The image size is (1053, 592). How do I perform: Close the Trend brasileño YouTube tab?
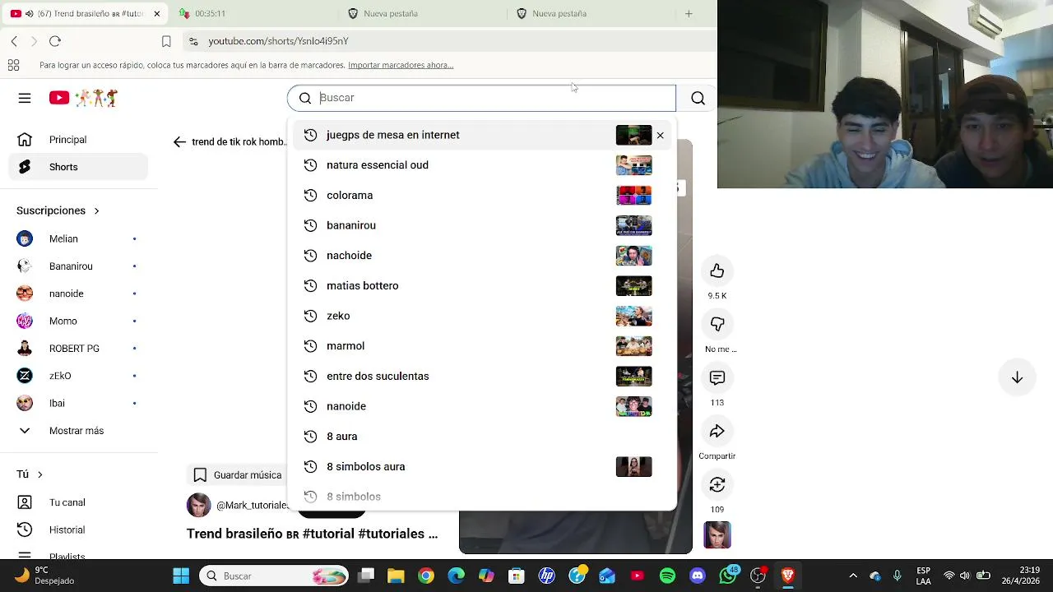click(x=156, y=13)
